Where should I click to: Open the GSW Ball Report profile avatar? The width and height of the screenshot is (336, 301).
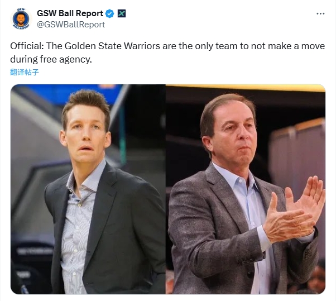point(21,19)
